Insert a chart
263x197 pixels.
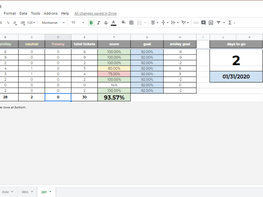pyautogui.click(x=211, y=23)
